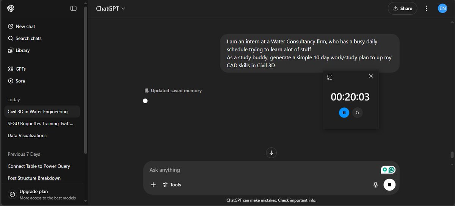Click the Search chats magnifier icon

[x=11, y=38]
